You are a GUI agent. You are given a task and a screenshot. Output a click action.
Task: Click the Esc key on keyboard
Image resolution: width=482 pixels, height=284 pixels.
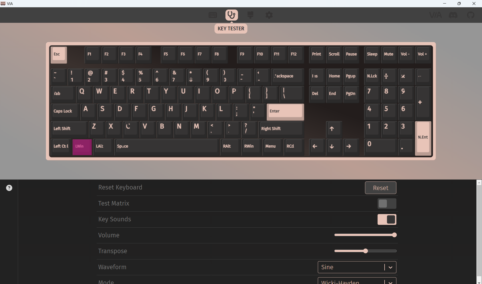tap(59, 55)
